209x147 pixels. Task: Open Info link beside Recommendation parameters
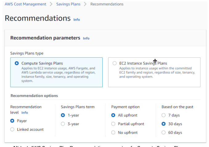(86, 38)
